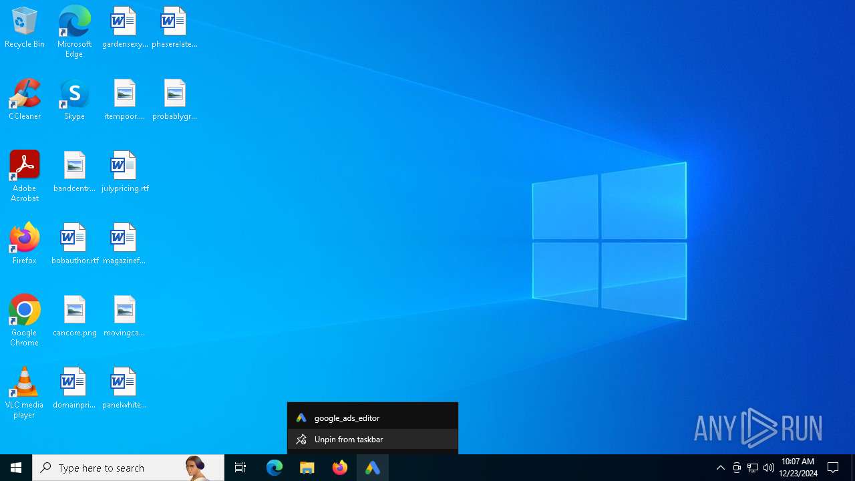Select the bandcentr image file
This screenshot has height=481, width=855.
[74, 172]
